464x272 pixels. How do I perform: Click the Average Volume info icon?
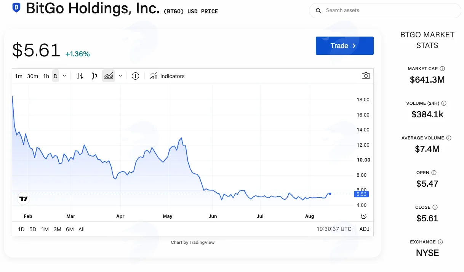(x=449, y=138)
